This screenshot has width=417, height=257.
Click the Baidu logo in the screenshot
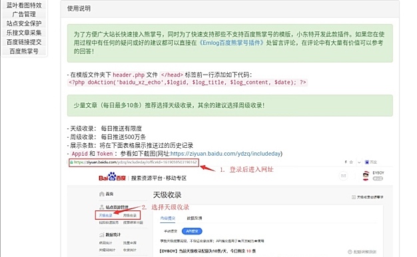[x=112, y=177]
